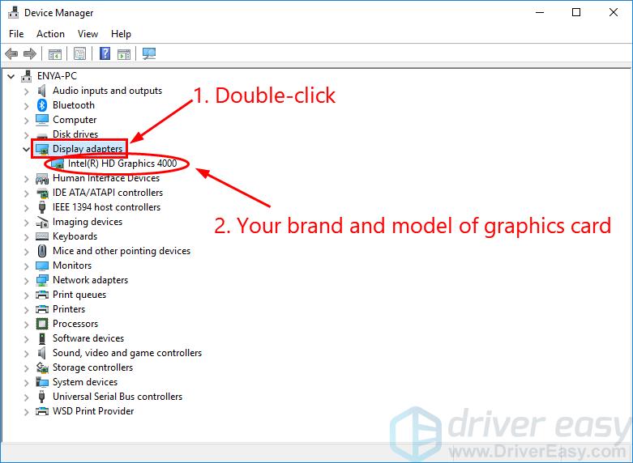Open the Properties toolbar icon
This screenshot has width=633, height=463.
pyautogui.click(x=79, y=53)
